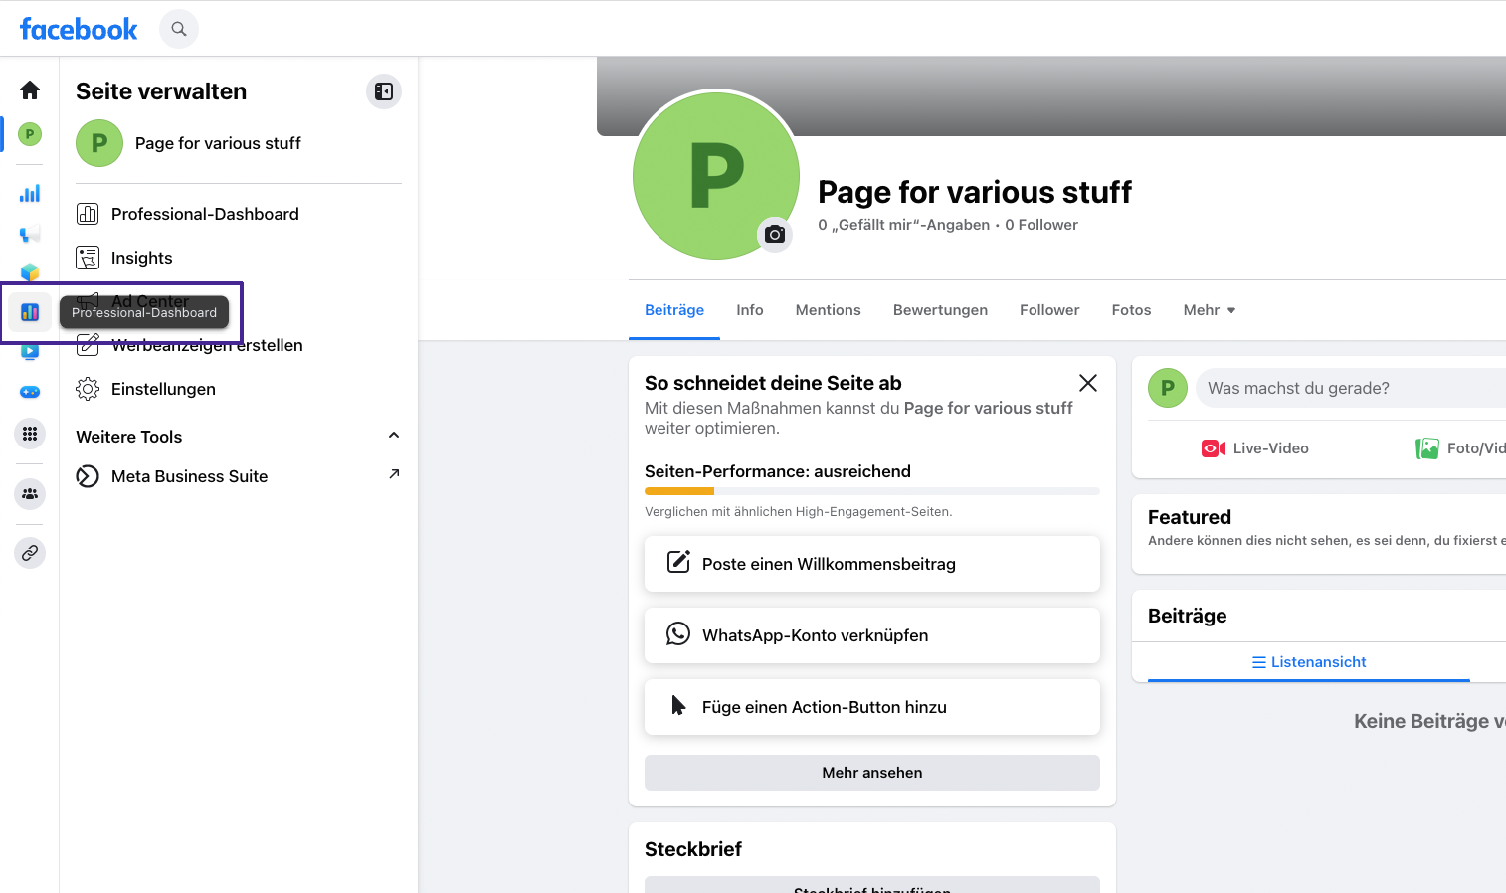Viewport: 1506px width, 893px height.
Task: Open the Follower tab
Action: 1049,310
